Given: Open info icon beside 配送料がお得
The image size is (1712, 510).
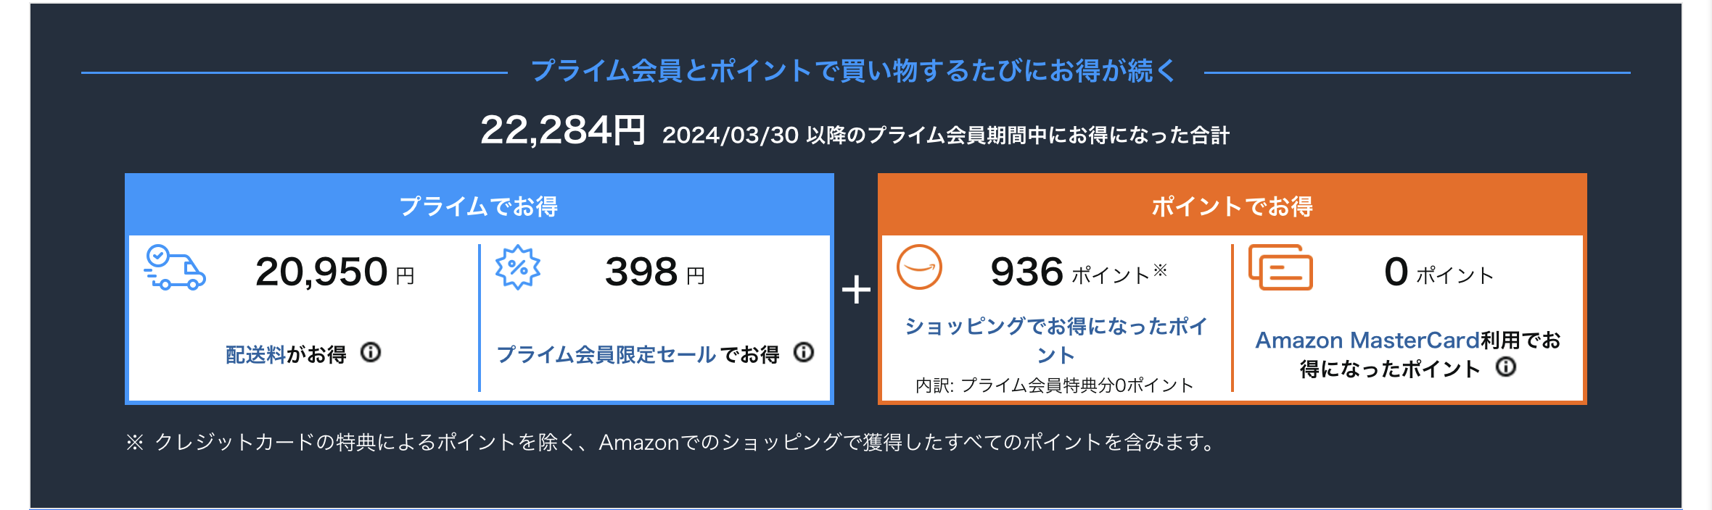Looking at the screenshot, I should coord(371,353).
